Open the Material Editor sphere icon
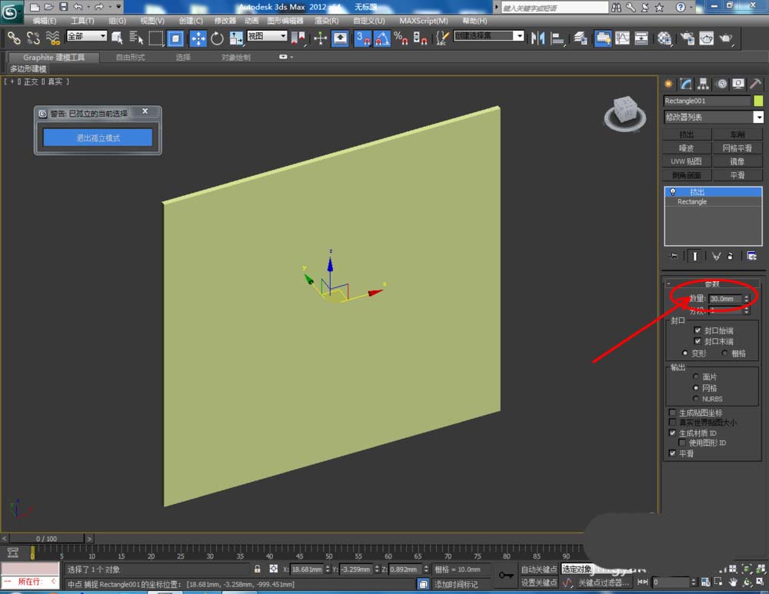Viewport: 769px width, 594px height. (x=664, y=38)
